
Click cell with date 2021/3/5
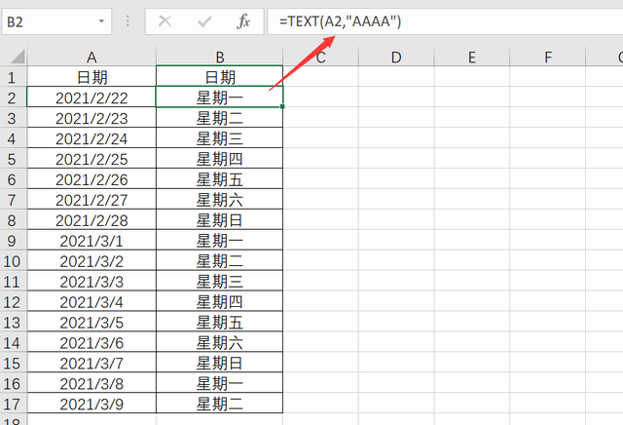point(92,322)
